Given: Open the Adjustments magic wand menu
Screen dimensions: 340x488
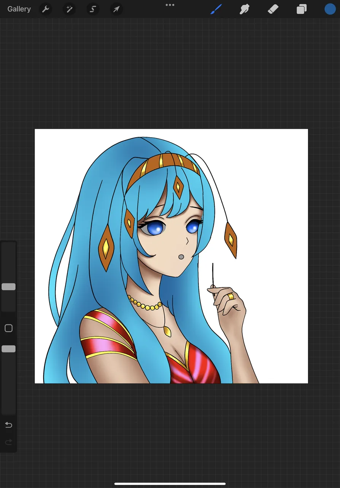Looking at the screenshot, I should 69,9.
